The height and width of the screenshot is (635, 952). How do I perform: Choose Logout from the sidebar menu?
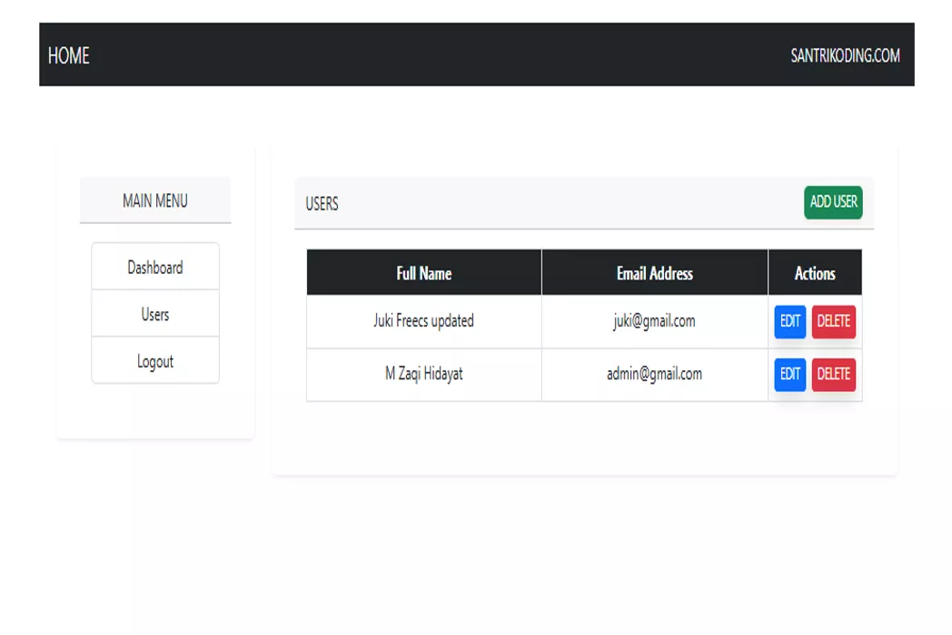[155, 360]
